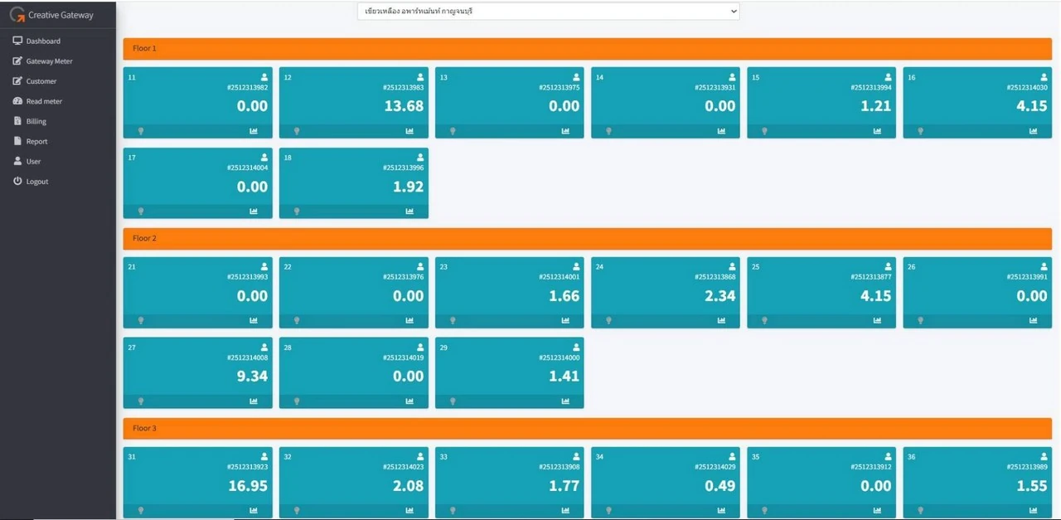Show chart for room 25
Screen dimensions: 1061x520
click(877, 321)
